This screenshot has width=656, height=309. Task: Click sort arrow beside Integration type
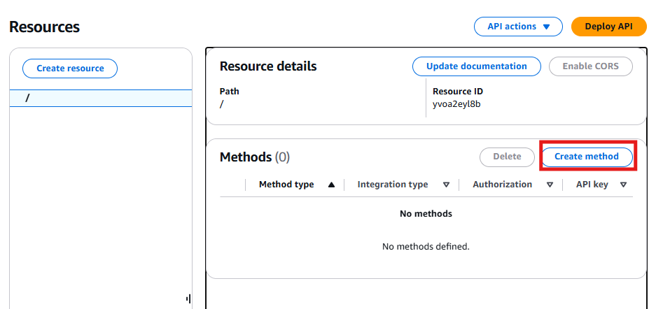click(x=447, y=185)
